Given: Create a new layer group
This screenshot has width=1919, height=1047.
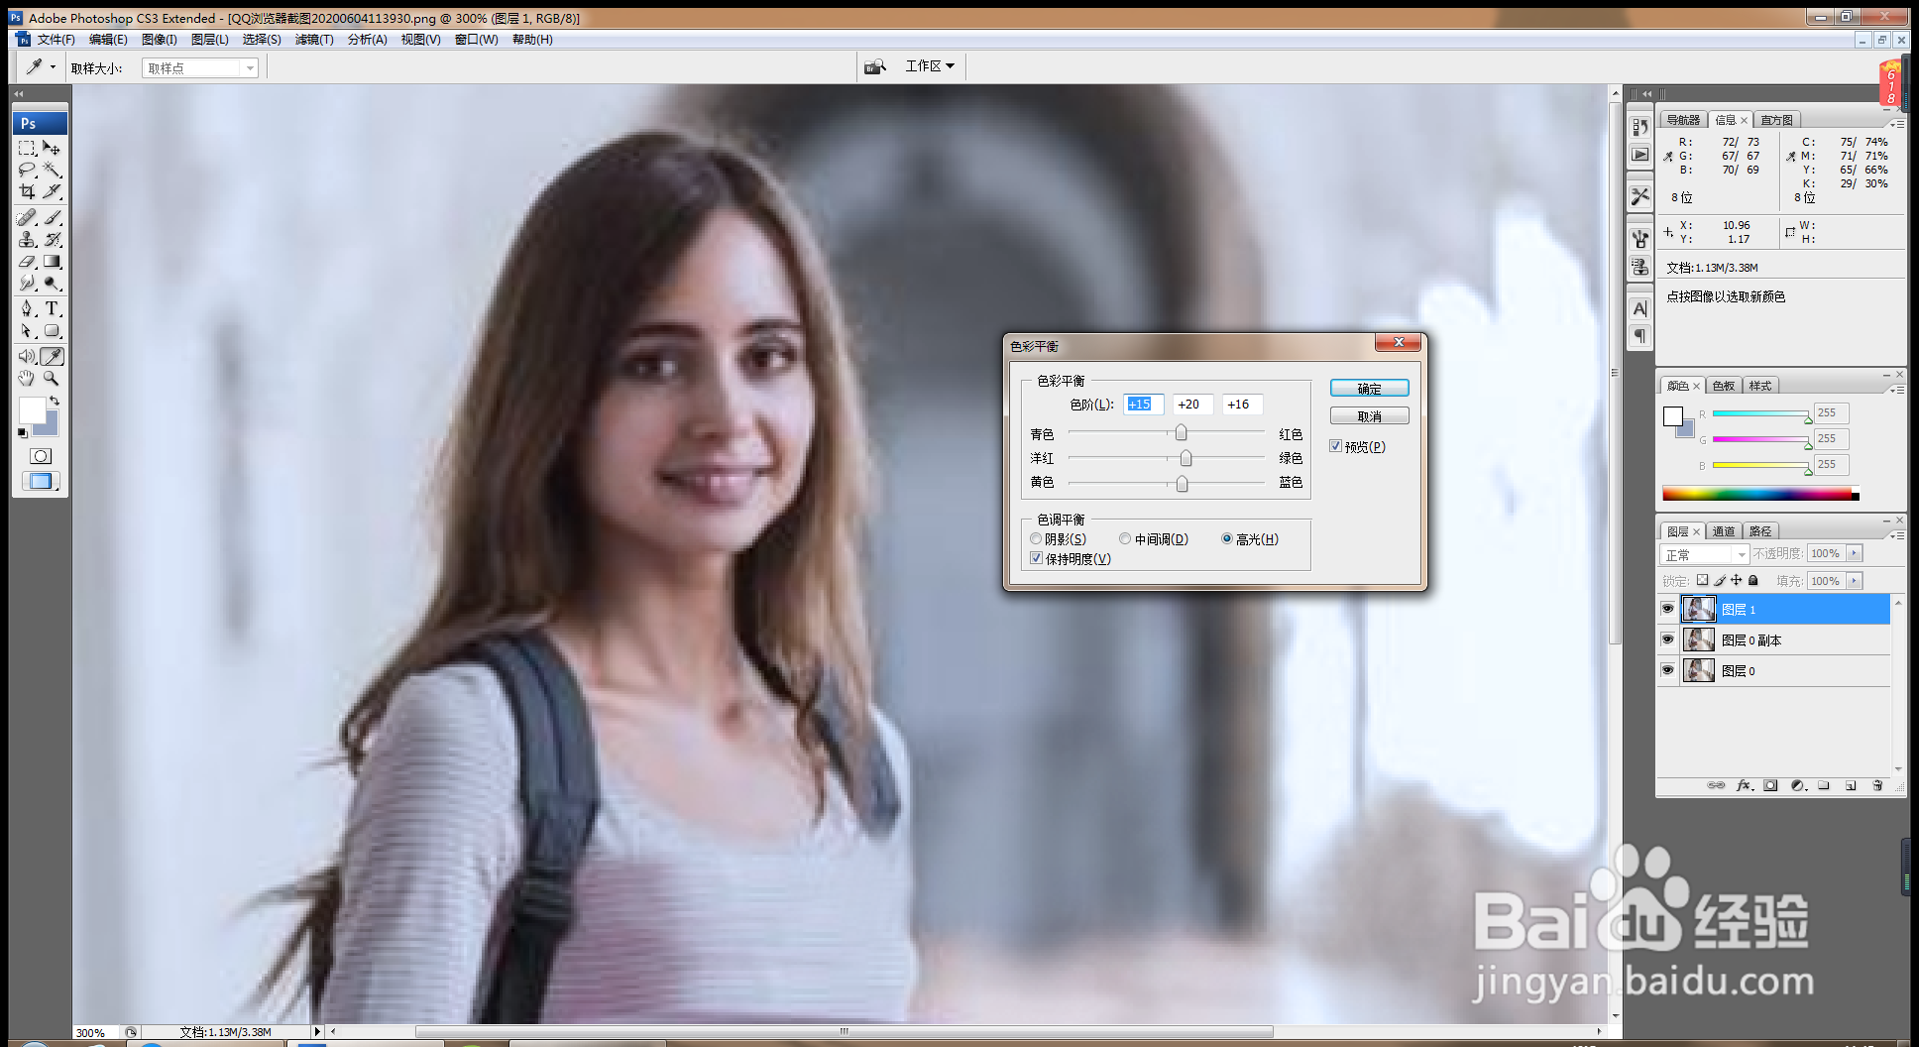Looking at the screenshot, I should click(x=1824, y=785).
